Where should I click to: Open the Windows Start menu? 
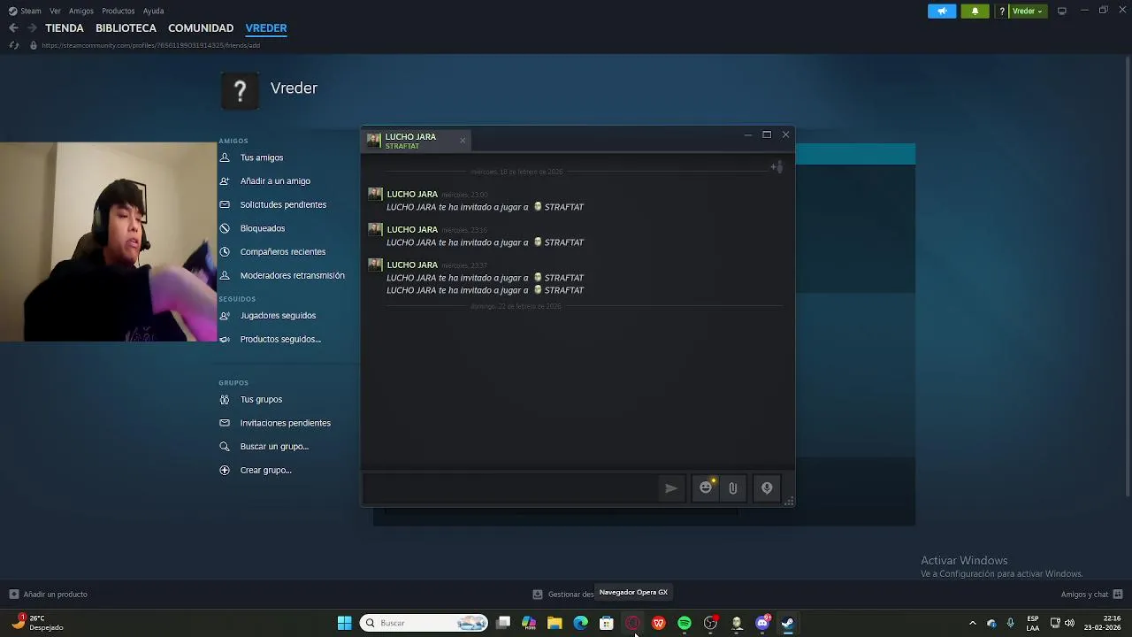(344, 624)
